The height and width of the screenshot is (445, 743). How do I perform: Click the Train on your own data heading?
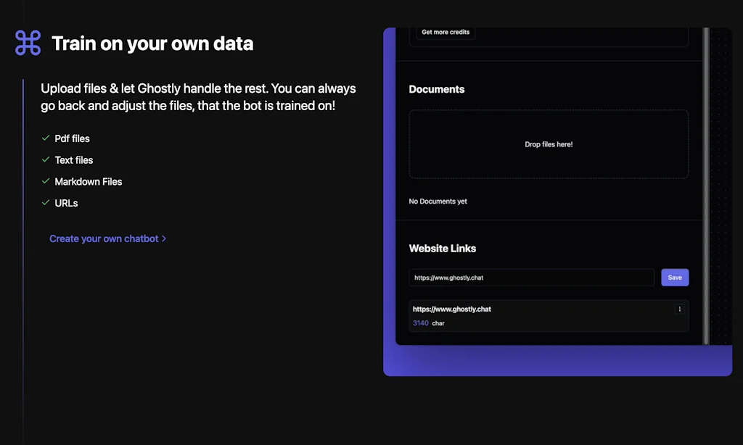(152, 43)
